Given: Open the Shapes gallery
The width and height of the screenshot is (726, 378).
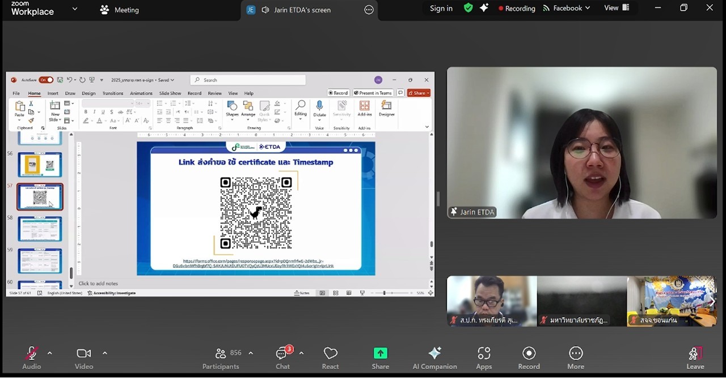Looking at the screenshot, I should 232,106.
